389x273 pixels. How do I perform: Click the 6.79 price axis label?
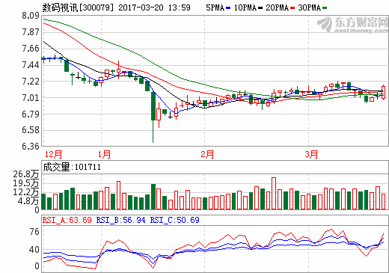click(x=31, y=114)
